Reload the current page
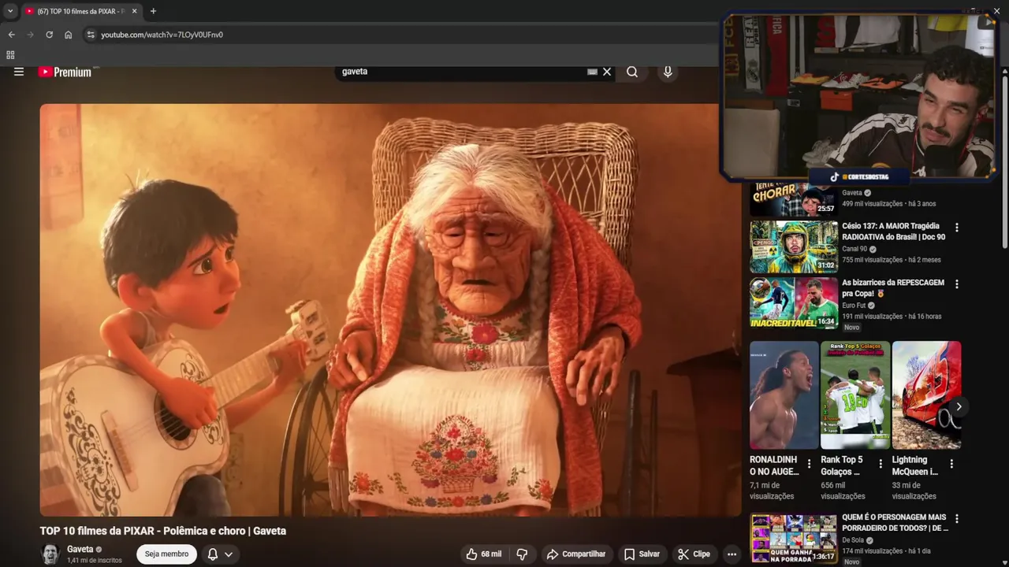1009x567 pixels. 49,35
